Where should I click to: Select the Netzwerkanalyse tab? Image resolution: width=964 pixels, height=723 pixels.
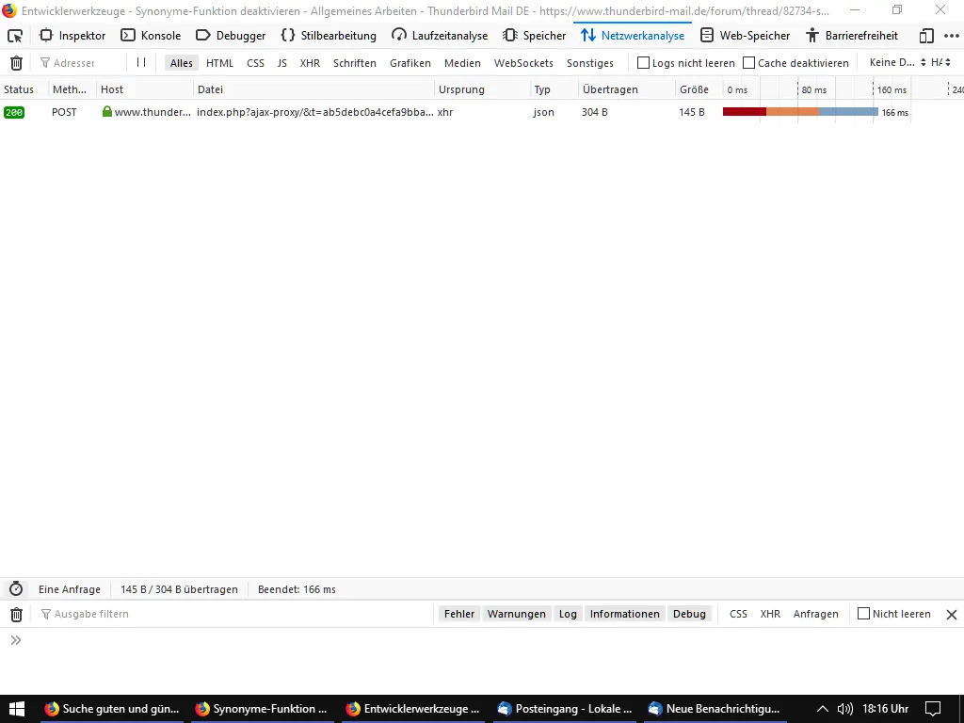pyautogui.click(x=633, y=36)
